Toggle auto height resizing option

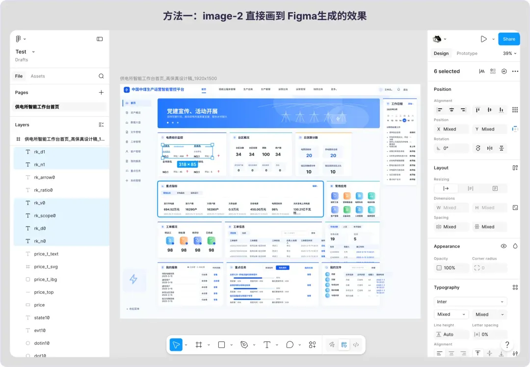pyautogui.click(x=471, y=188)
